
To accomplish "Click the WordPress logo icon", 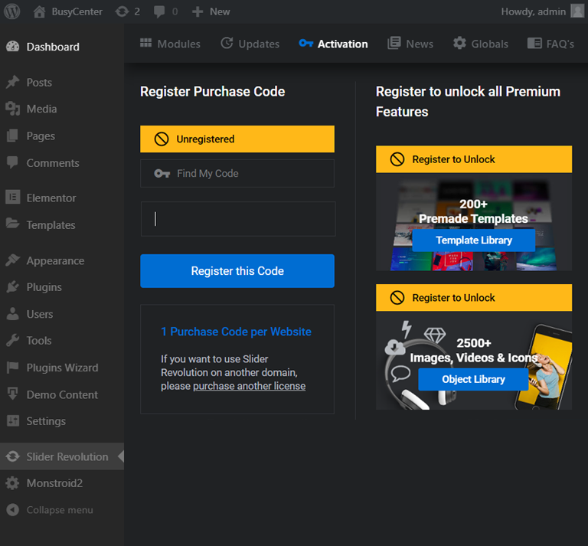I will 12,11.
